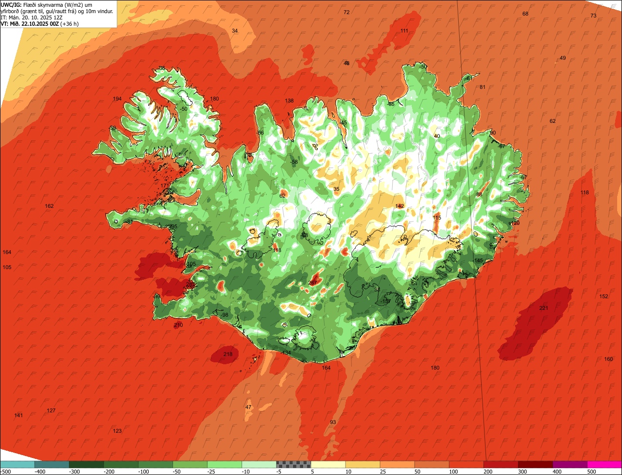Click the value 93 south of Iceland
The width and height of the screenshot is (622, 475).
click(x=333, y=422)
